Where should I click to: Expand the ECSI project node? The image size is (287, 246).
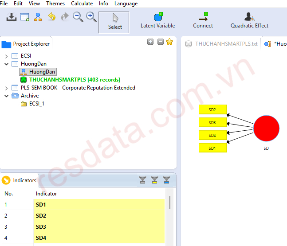pyautogui.click(x=7, y=56)
